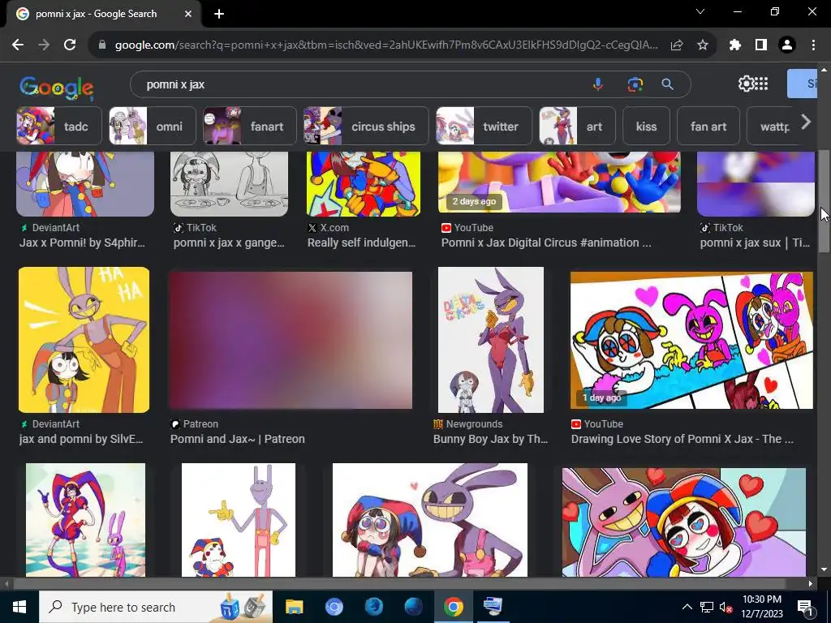Open File Explorer from taskbar

[x=294, y=607]
